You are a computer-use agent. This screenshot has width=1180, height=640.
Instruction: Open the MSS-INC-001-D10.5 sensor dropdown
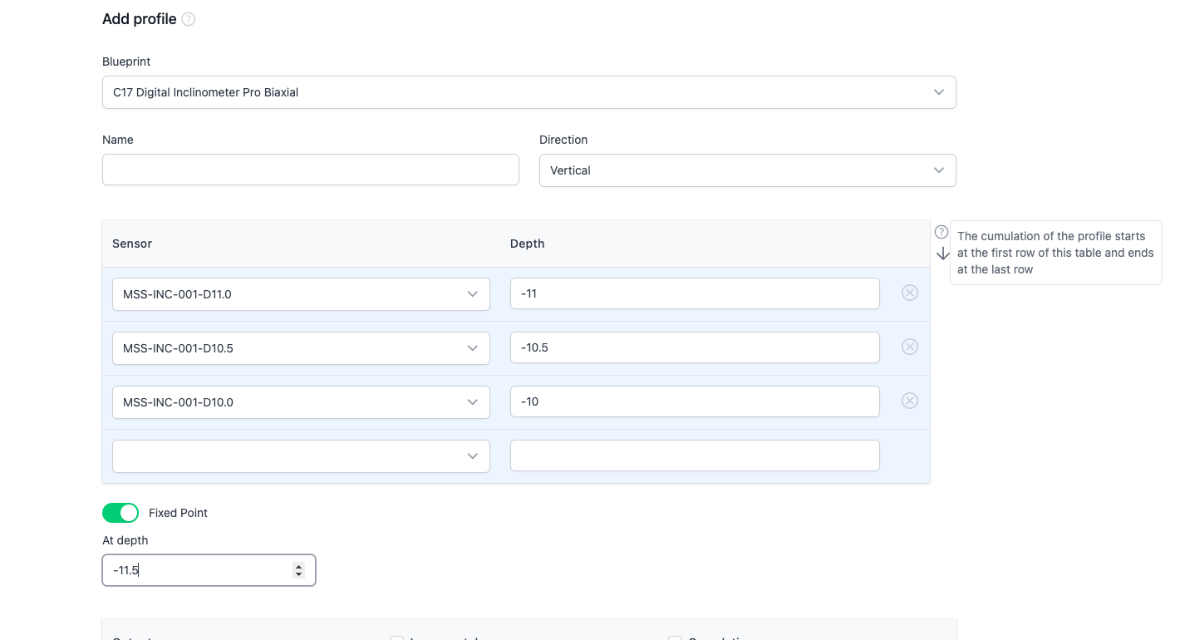click(301, 348)
